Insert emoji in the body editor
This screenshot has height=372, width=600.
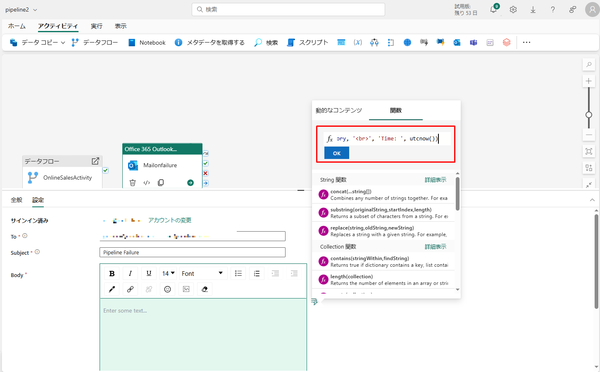(x=167, y=289)
